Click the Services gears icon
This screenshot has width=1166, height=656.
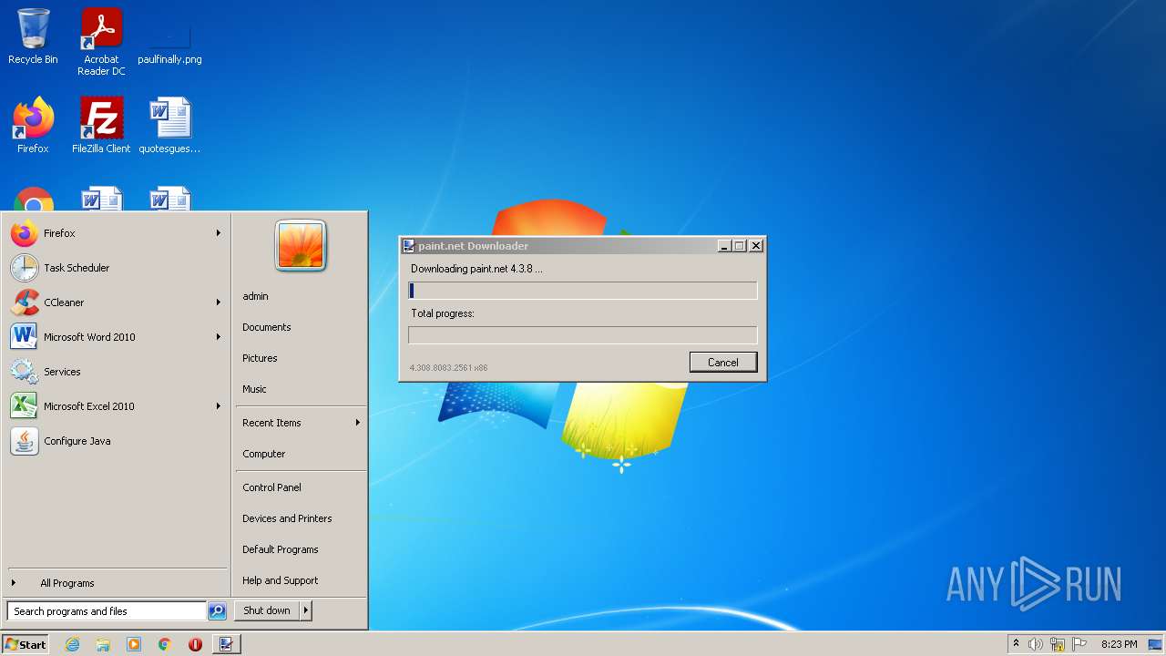[x=25, y=372]
